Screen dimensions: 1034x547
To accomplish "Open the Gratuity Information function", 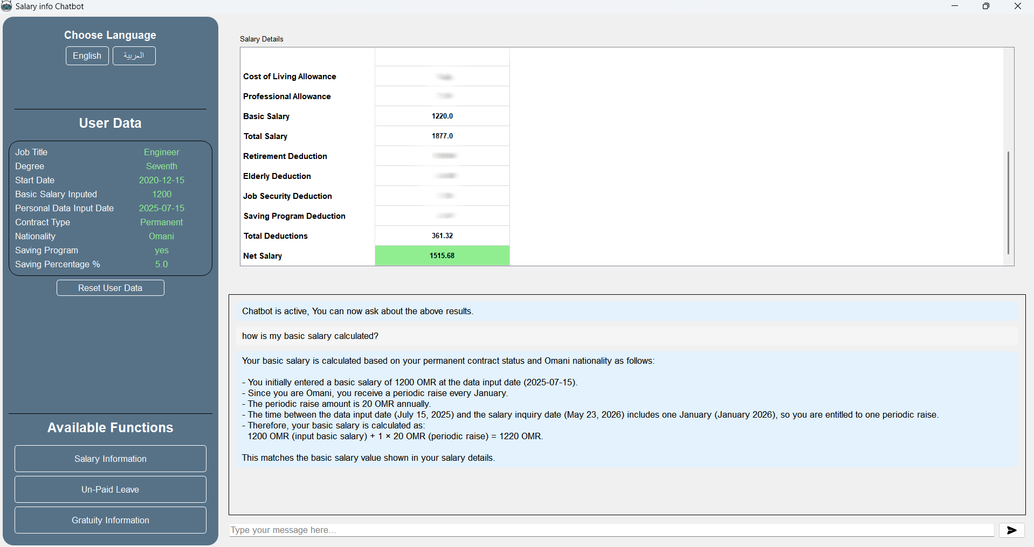I will 111,520.
